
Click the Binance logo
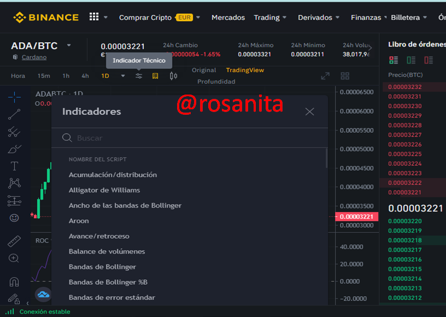click(x=46, y=17)
